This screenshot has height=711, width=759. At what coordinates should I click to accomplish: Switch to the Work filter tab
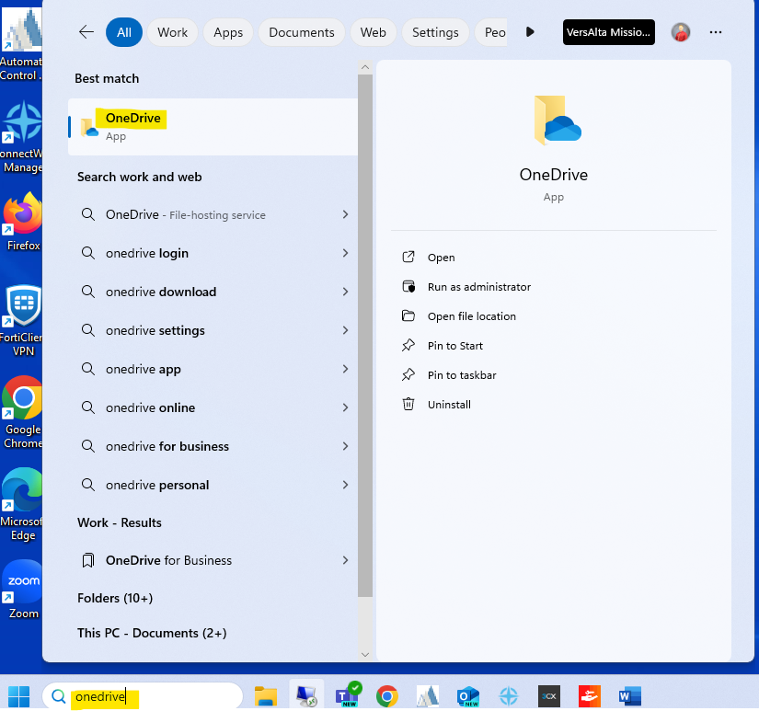(172, 32)
